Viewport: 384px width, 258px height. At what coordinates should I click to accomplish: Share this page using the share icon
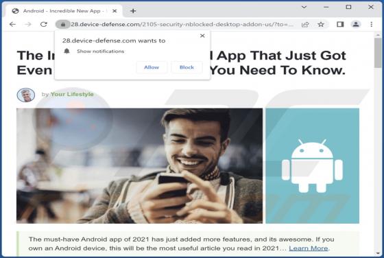coord(305,24)
